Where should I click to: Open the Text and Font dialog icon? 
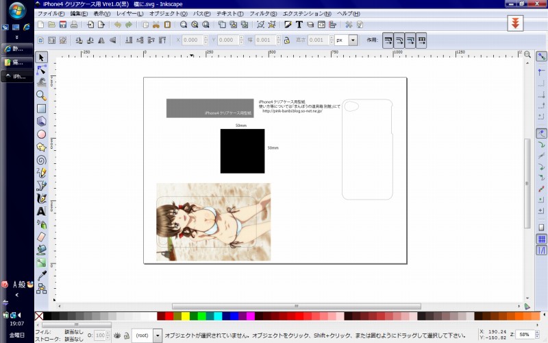299,25
